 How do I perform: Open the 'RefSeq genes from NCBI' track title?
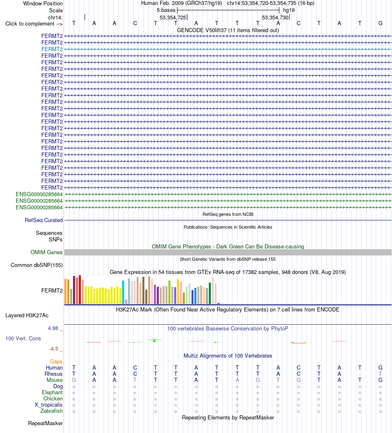[228, 214]
